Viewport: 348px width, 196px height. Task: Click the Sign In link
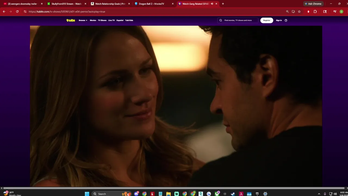279,20
